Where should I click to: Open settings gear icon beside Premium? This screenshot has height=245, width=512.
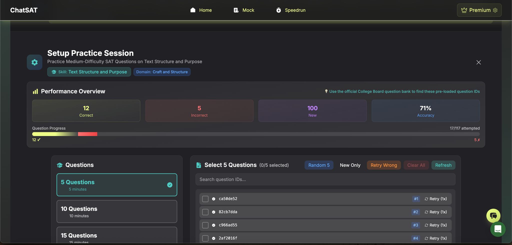pos(495,10)
